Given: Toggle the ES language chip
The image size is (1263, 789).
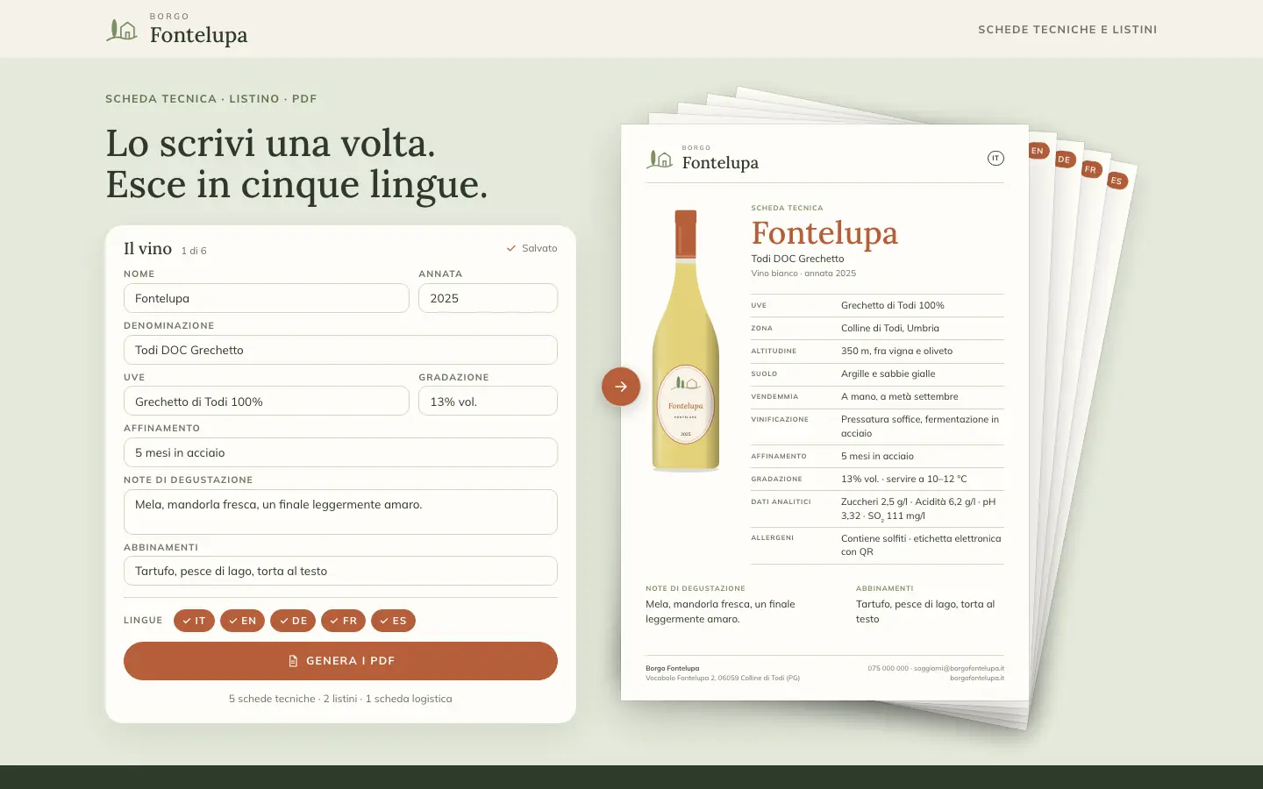Looking at the screenshot, I should tap(393, 621).
